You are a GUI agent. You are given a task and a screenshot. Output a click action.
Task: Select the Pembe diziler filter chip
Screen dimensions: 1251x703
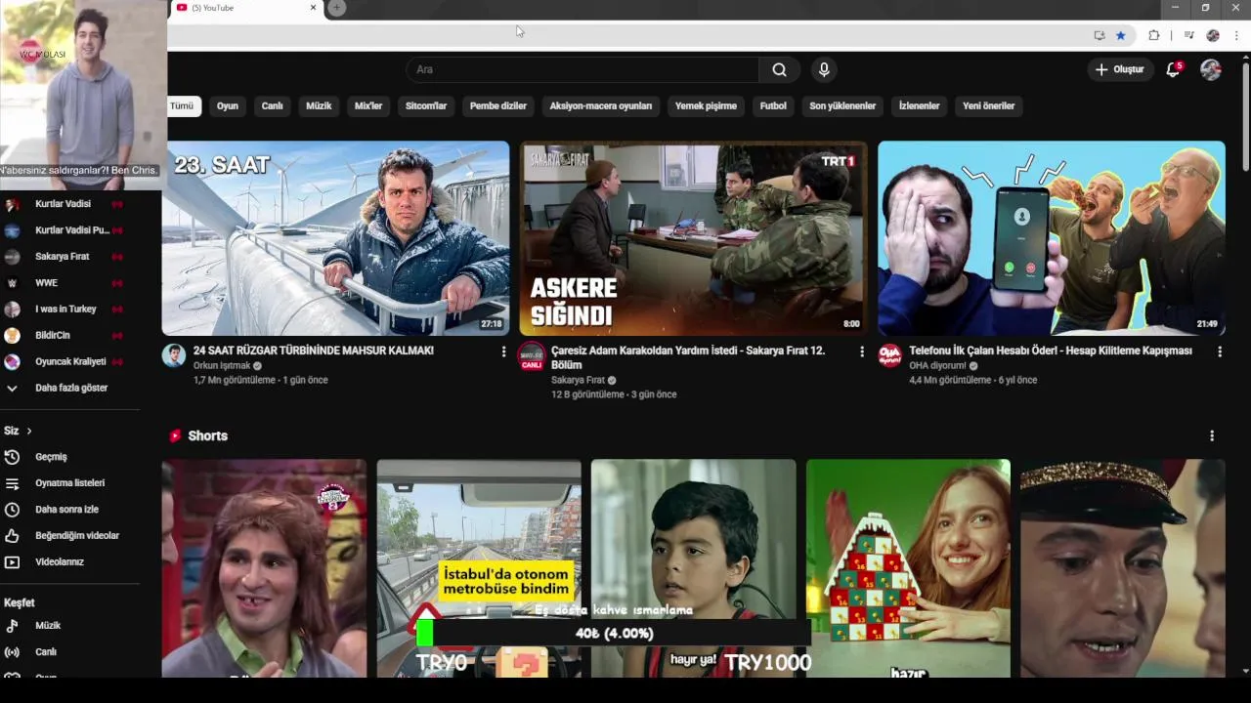pos(498,105)
